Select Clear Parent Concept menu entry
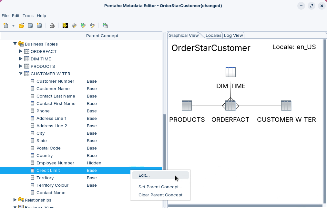Image resolution: width=327 pixels, height=208 pixels. pyautogui.click(x=160, y=195)
